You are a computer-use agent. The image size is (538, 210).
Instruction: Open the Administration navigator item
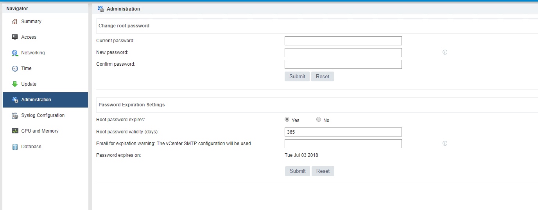[36, 100]
